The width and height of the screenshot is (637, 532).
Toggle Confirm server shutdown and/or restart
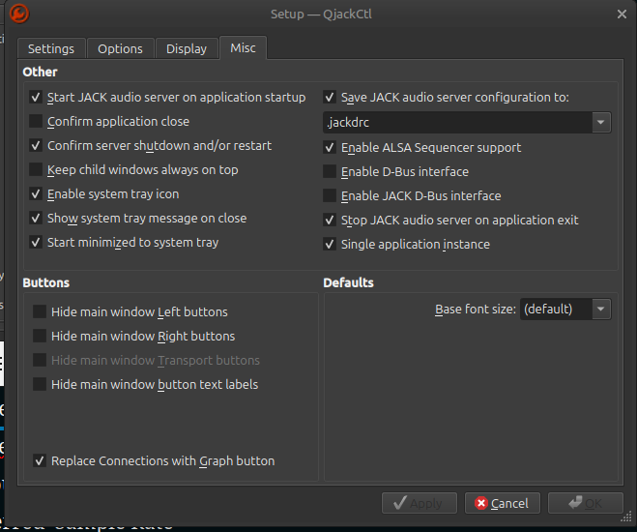(36, 145)
